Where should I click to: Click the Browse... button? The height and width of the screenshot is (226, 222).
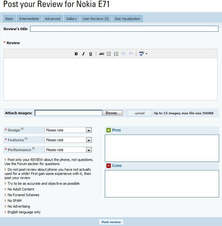point(113,113)
